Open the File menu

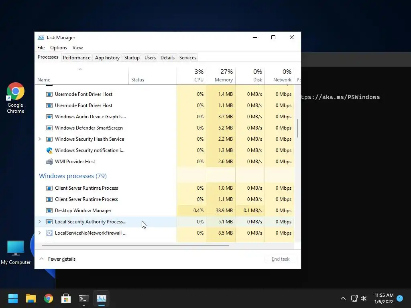pyautogui.click(x=41, y=48)
